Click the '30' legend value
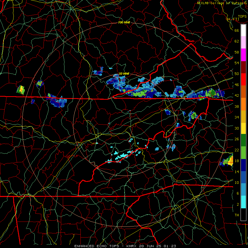Screen dimensions: 248x248 237,128
